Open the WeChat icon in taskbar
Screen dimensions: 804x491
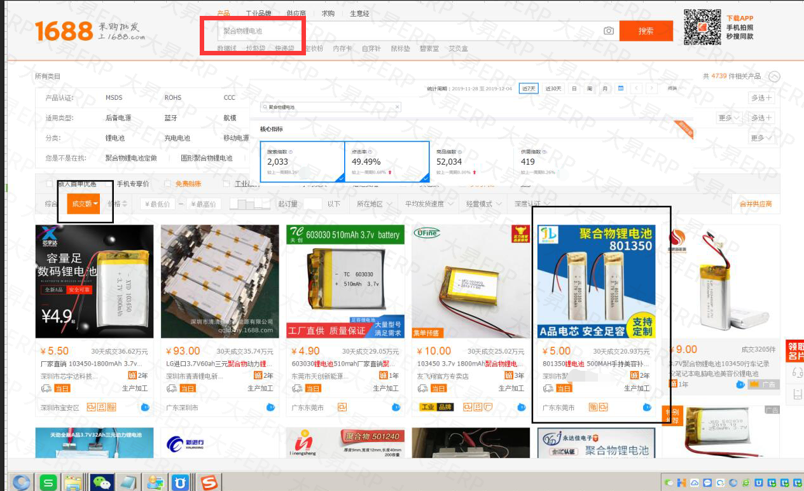101,482
